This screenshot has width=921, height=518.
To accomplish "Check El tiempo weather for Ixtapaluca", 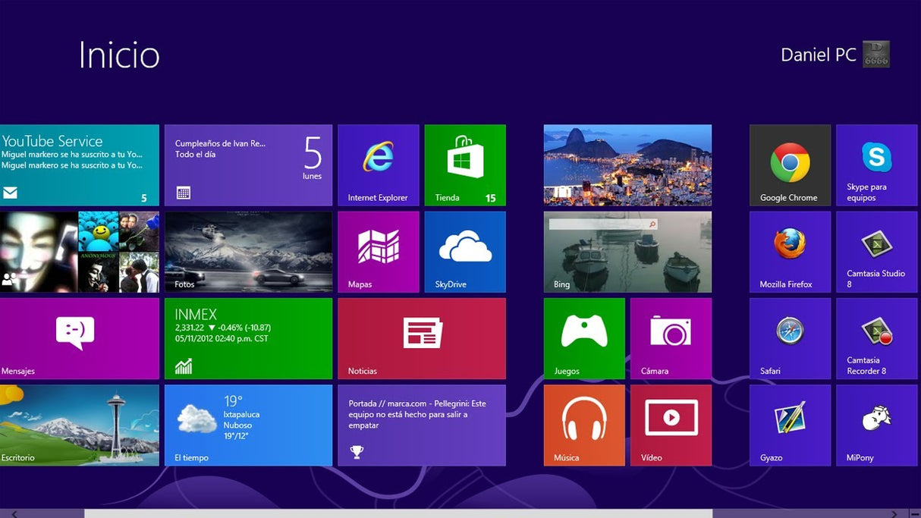I will [x=248, y=425].
